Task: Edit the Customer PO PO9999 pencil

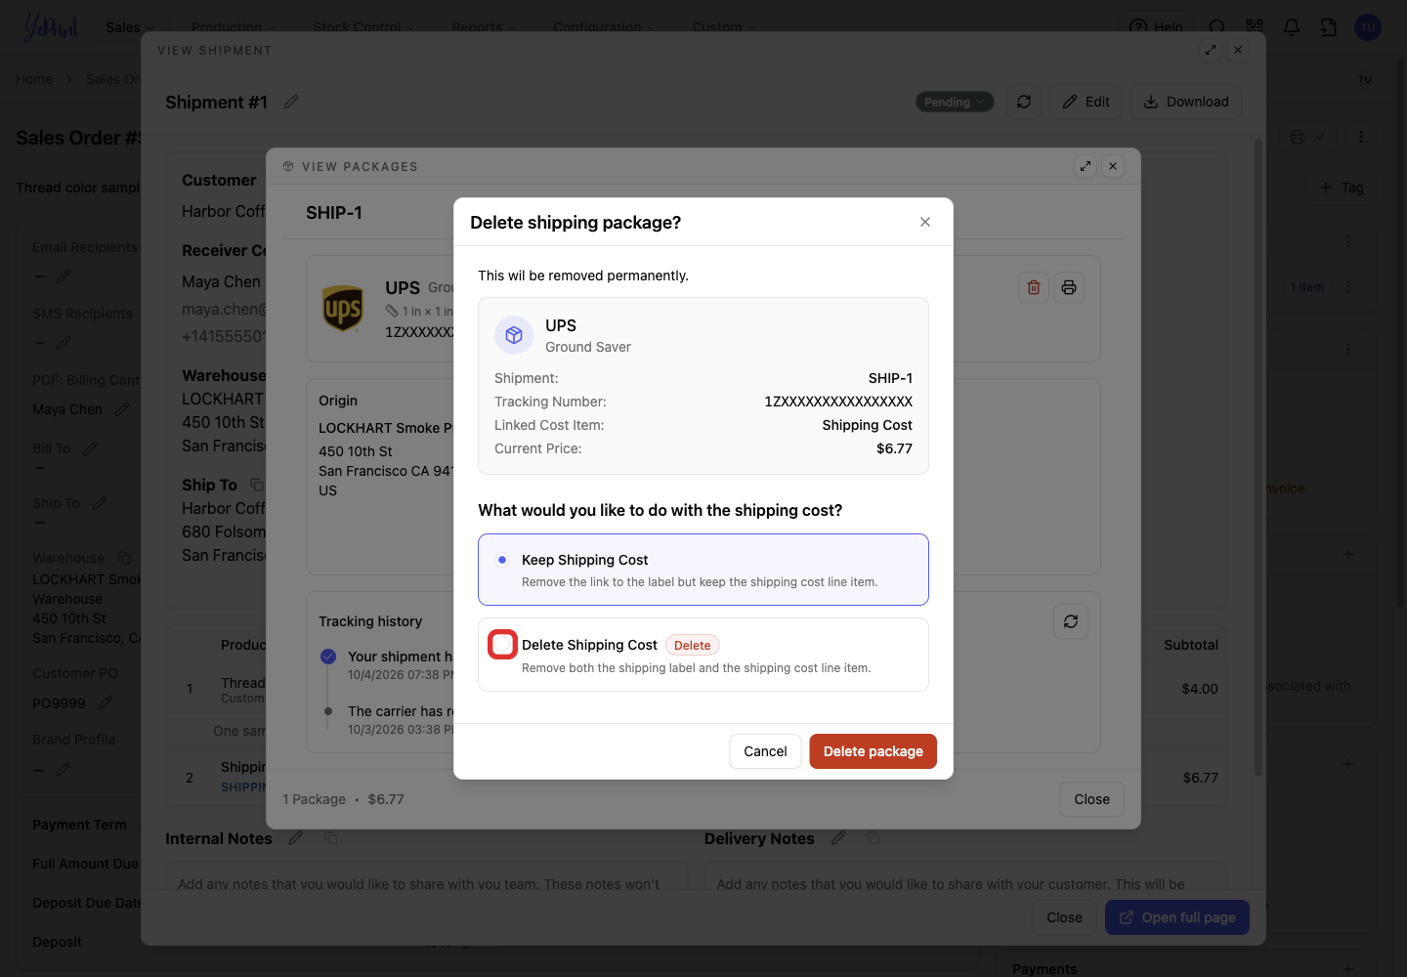Action: pyautogui.click(x=106, y=702)
